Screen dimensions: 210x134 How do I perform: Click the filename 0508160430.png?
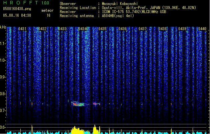17,9
